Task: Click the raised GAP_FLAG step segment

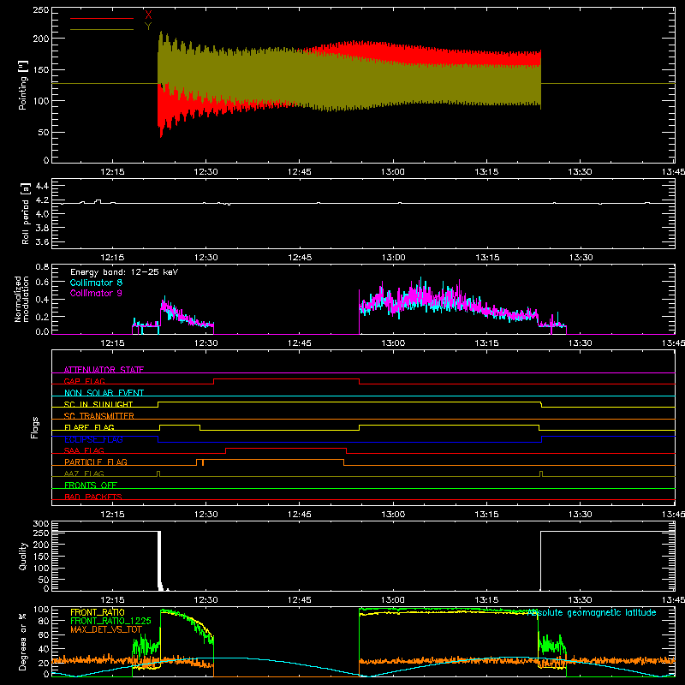Action: [286, 379]
